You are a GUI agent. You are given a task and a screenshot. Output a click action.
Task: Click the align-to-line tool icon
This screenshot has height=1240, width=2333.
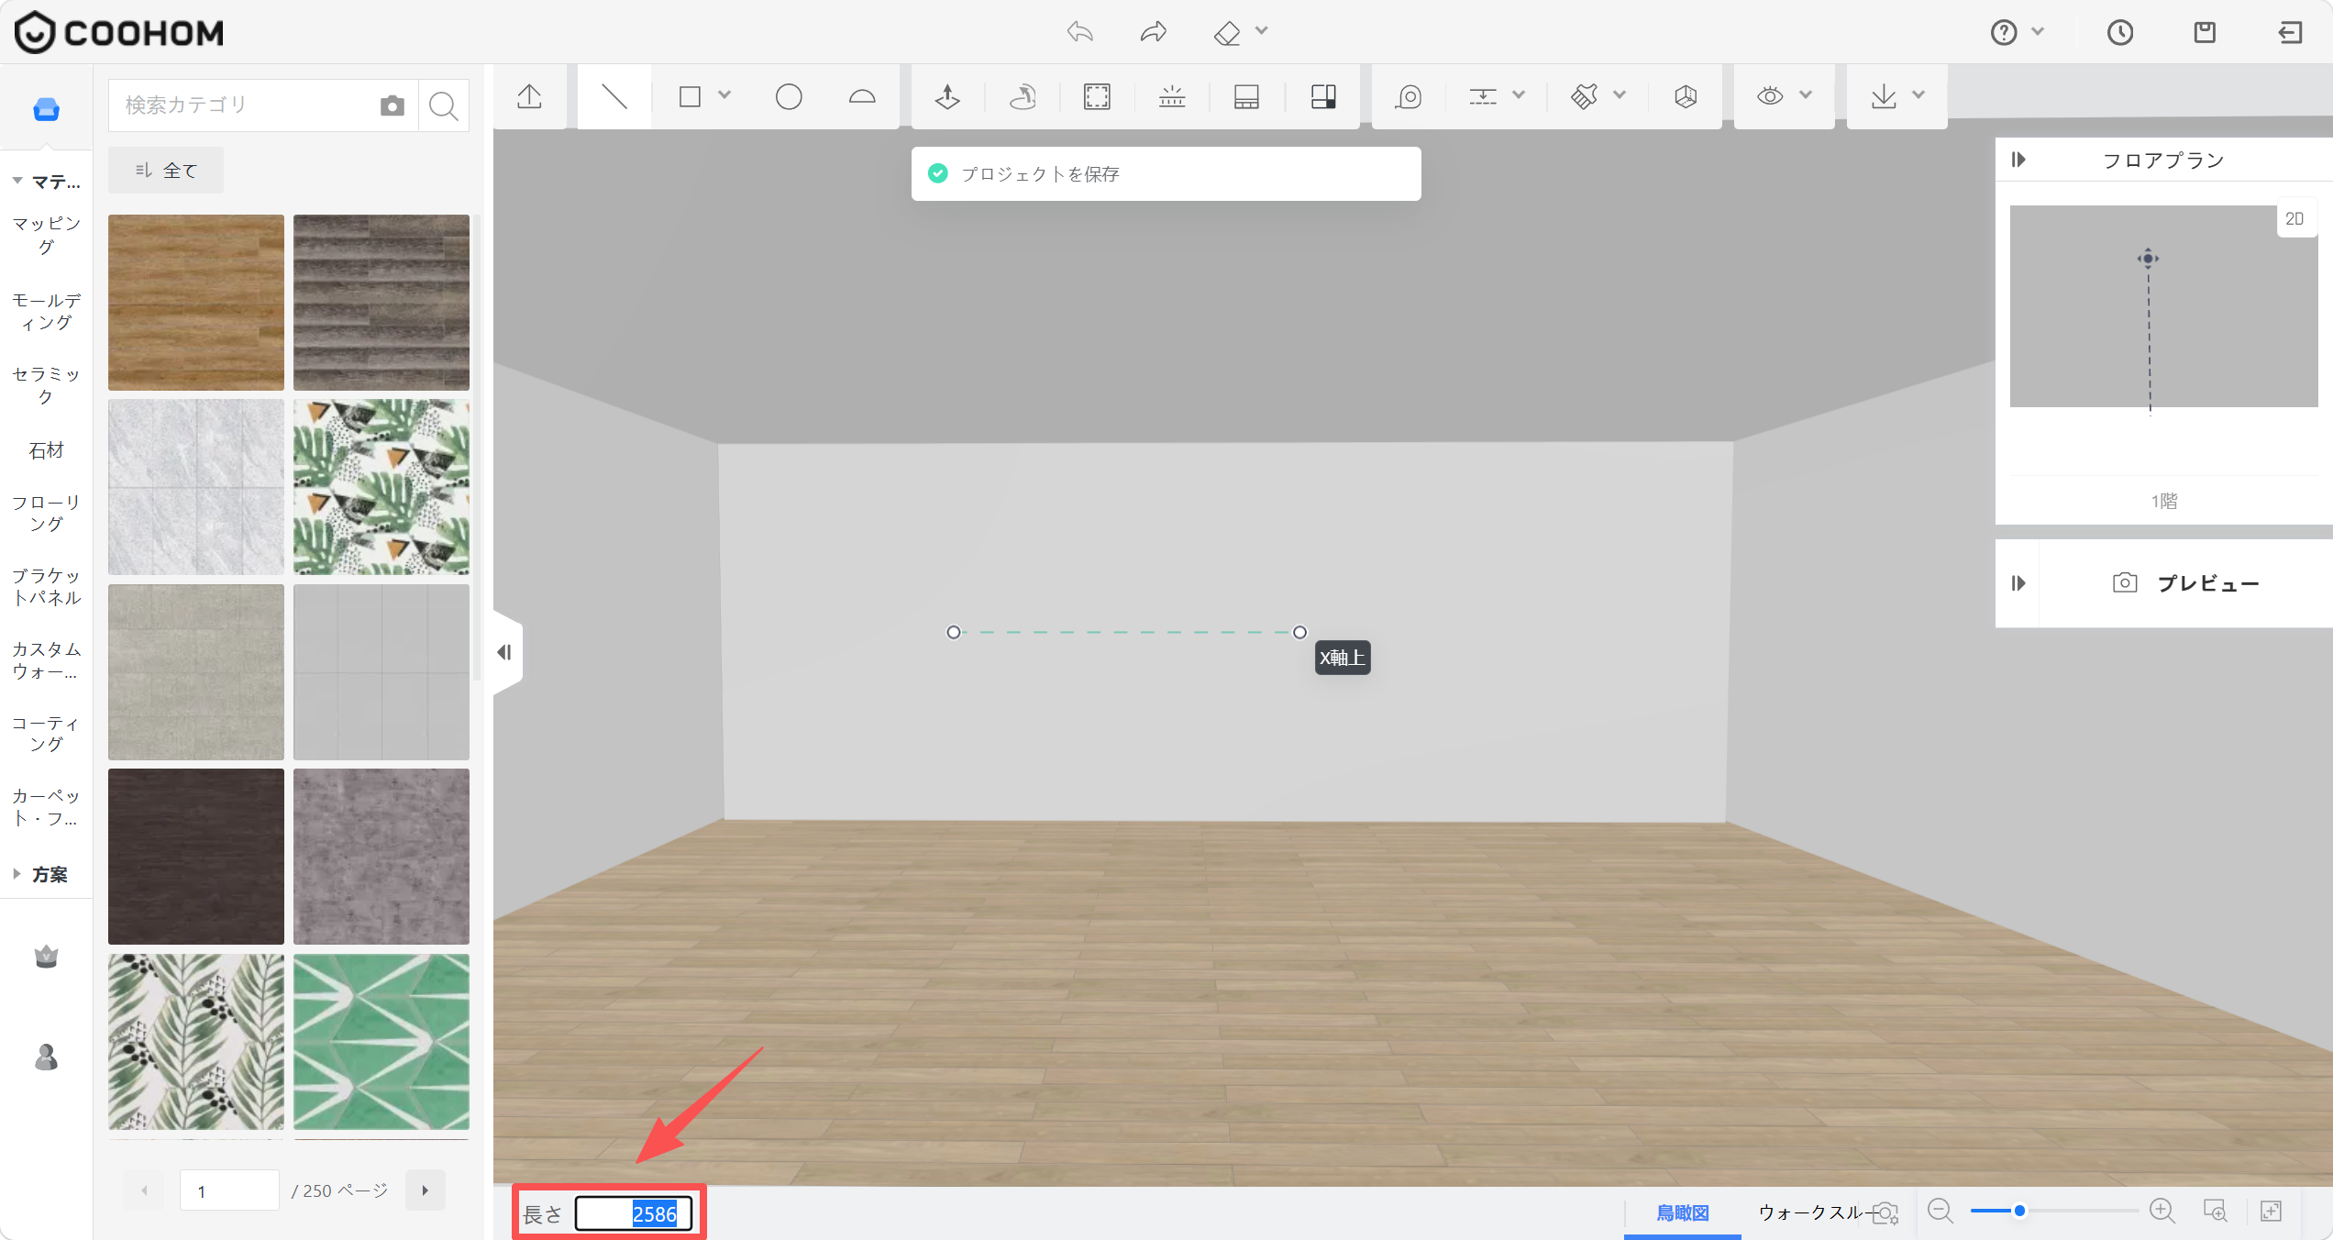pyautogui.click(x=1483, y=96)
